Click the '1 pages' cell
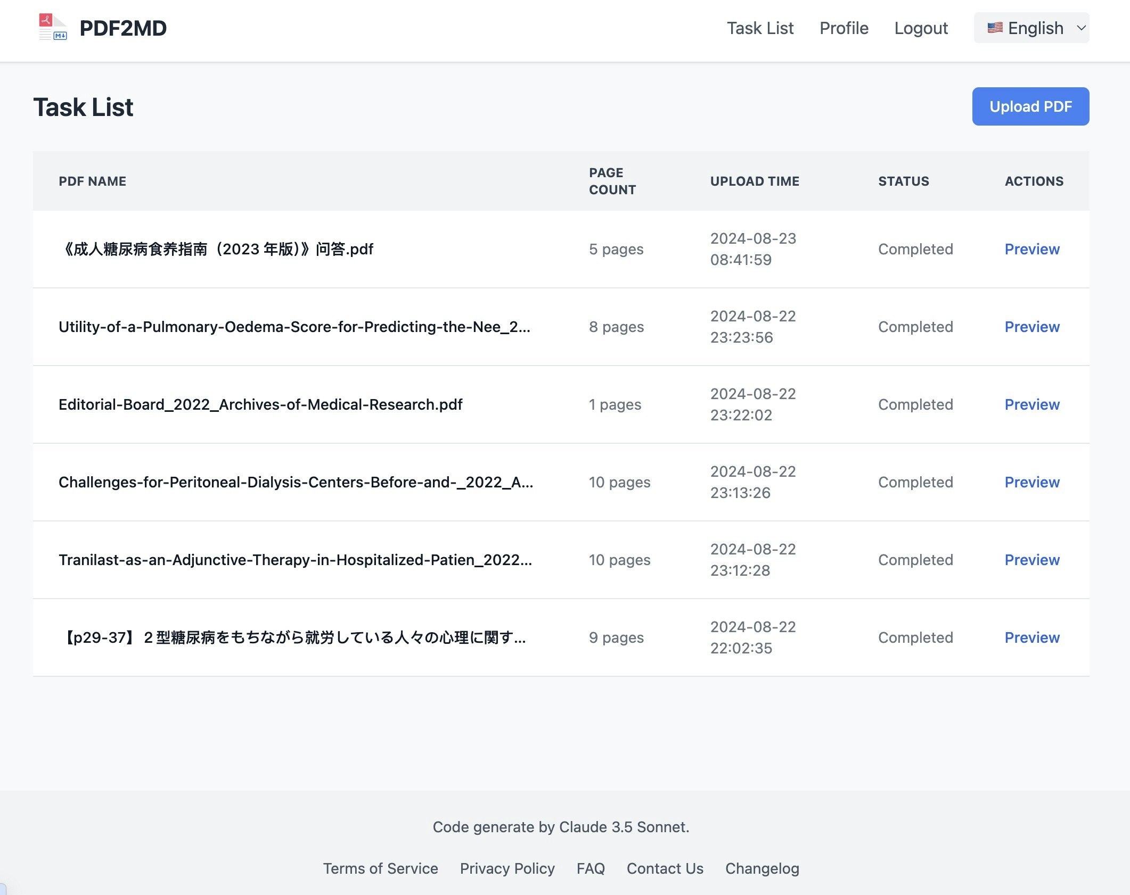Image resolution: width=1130 pixels, height=895 pixels. (x=615, y=404)
